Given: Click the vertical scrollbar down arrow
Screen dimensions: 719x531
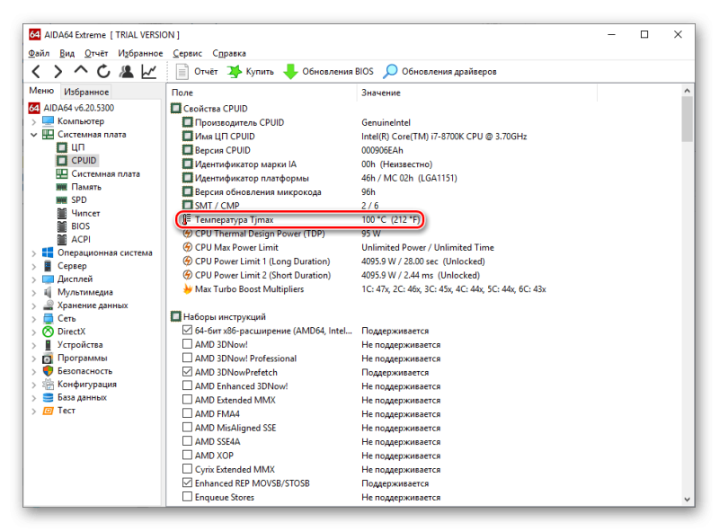Looking at the screenshot, I should 687,500.
